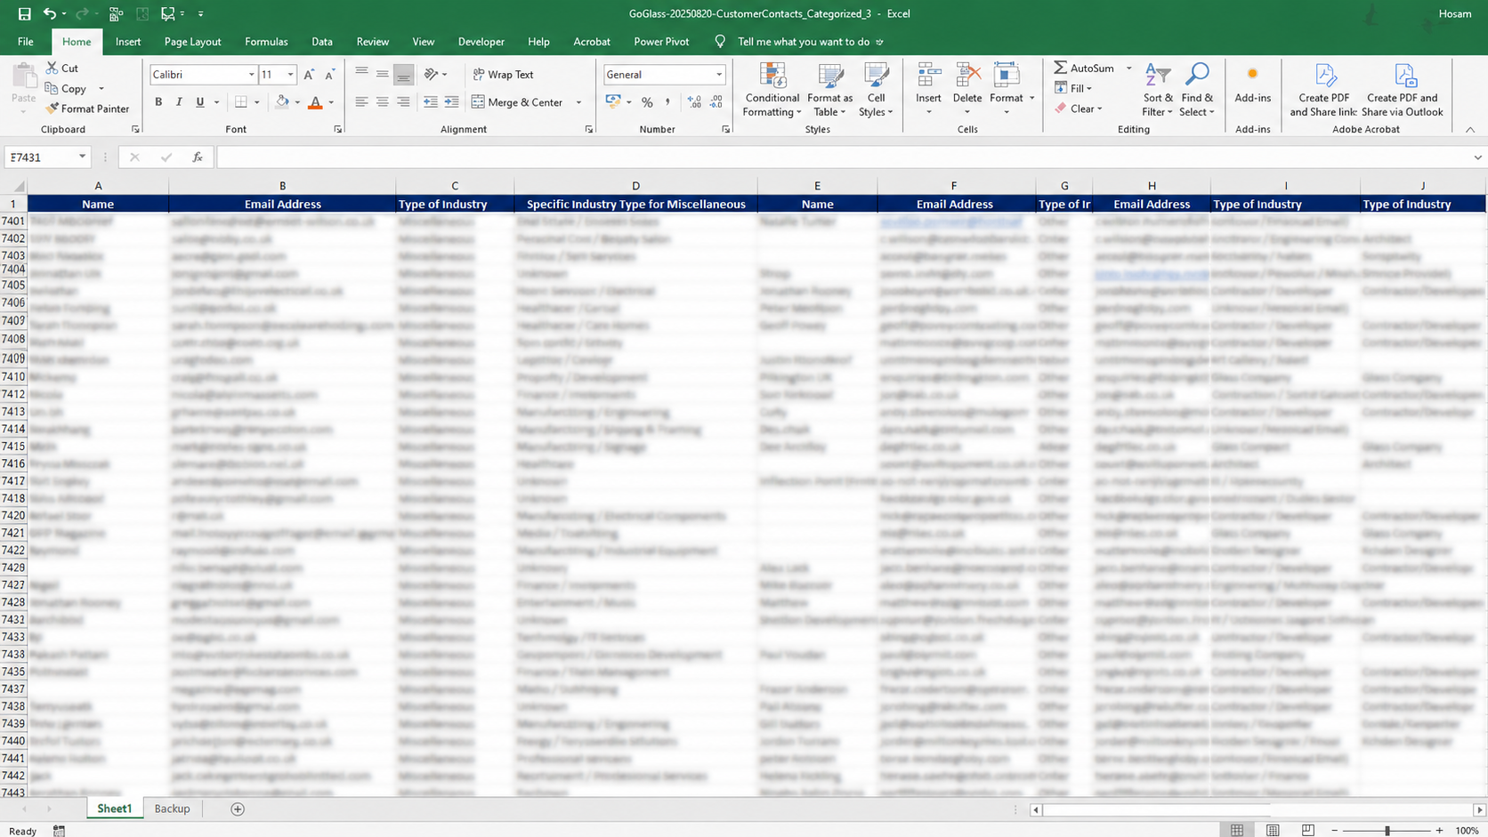Click the AutoSum sigma button
Image resolution: width=1488 pixels, height=837 pixels.
coord(1083,68)
